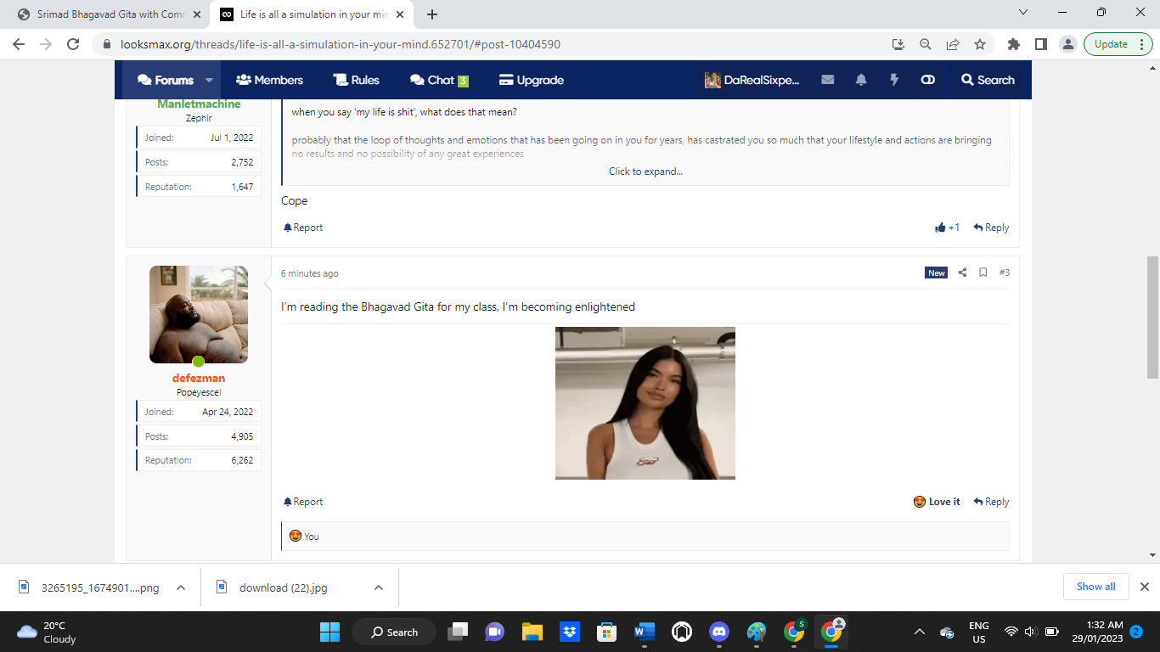Image resolution: width=1160 pixels, height=652 pixels.
Task: Switch to the Srimad Bhagavad Gita tab
Action: (x=111, y=14)
